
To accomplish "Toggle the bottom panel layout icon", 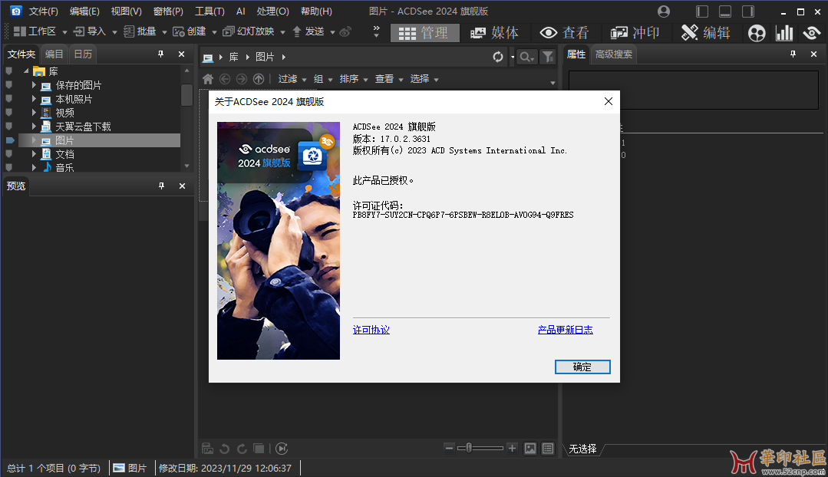I will [x=725, y=11].
